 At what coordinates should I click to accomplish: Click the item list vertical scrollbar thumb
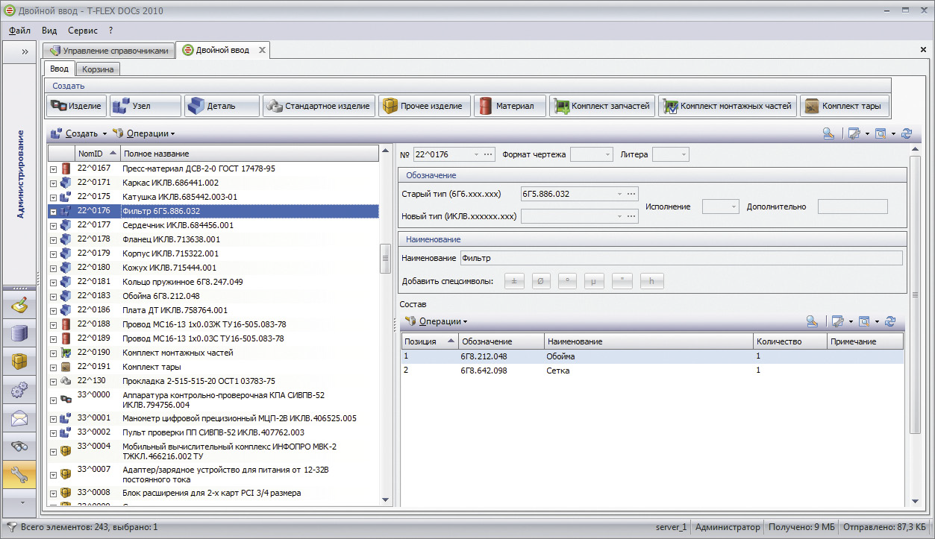pyautogui.click(x=386, y=259)
